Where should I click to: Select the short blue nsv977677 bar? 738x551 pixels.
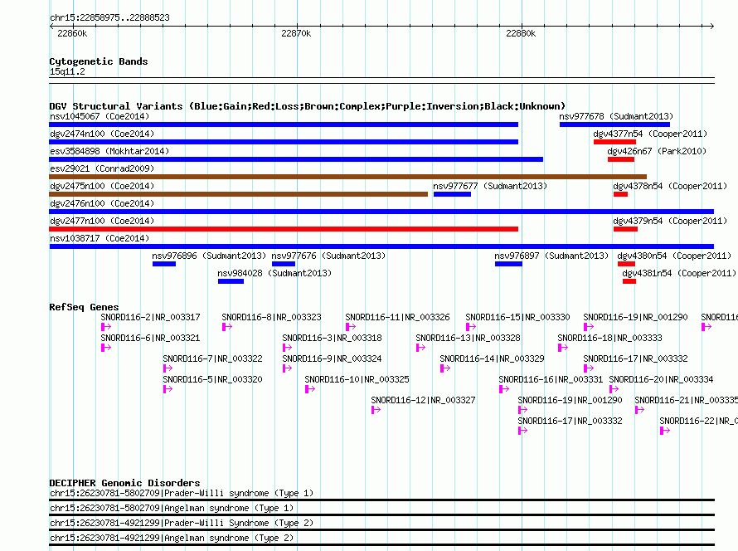pos(452,194)
